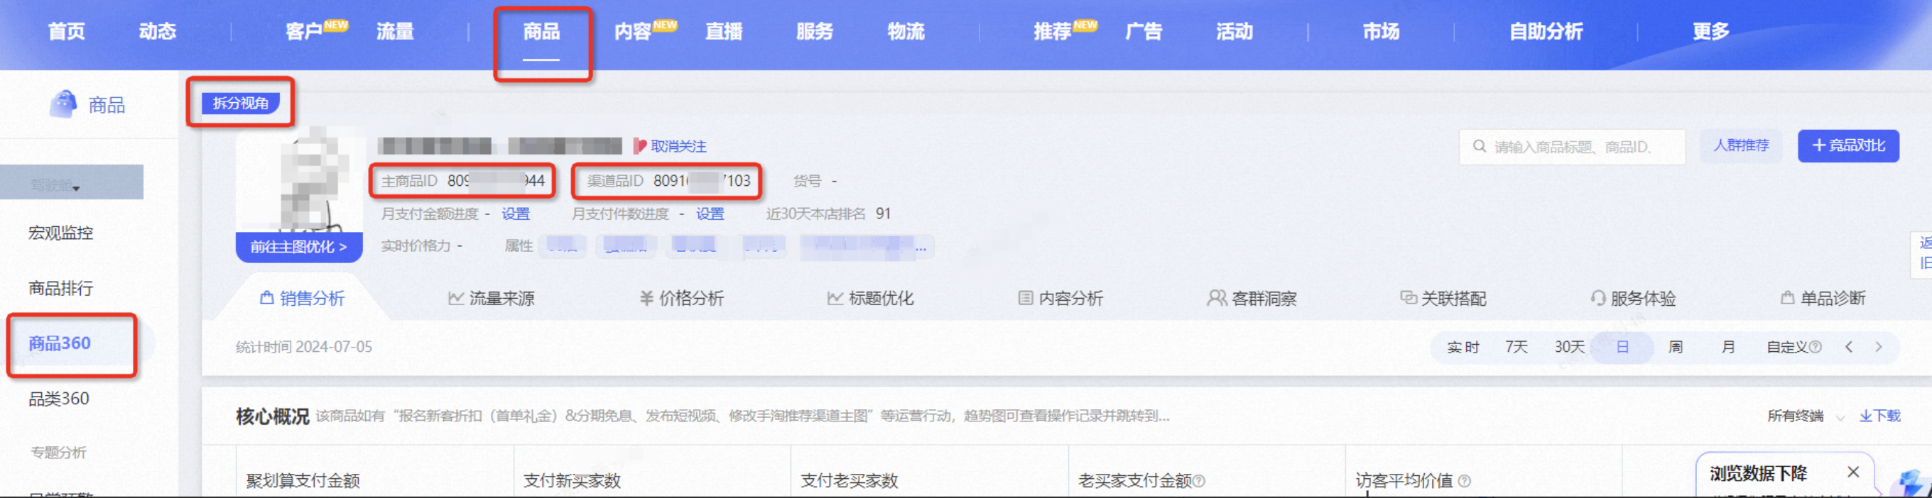Image resolution: width=1932 pixels, height=498 pixels.
Task: Open the 更多 navigation menu
Action: point(1711,31)
